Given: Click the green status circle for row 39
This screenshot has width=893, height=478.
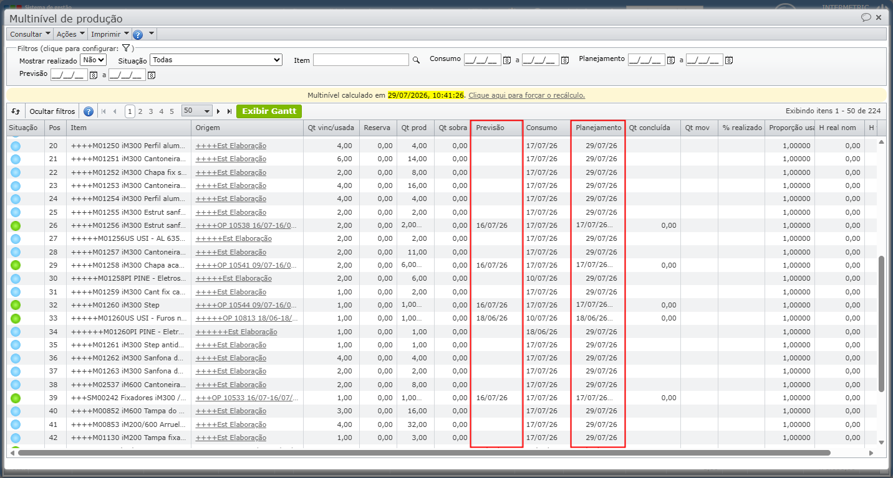Looking at the screenshot, I should tap(16, 398).
